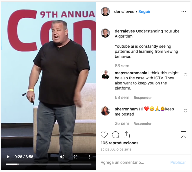Viewport: 192px width, 172px height.
Task: Like mepsseoromania's comment
Action: 186,75
